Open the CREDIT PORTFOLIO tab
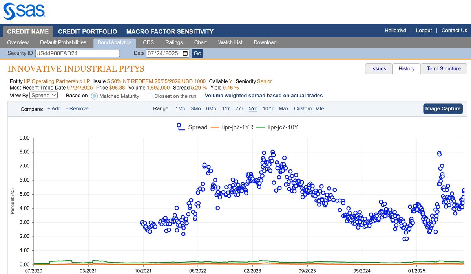471x274 pixels. pos(88,31)
